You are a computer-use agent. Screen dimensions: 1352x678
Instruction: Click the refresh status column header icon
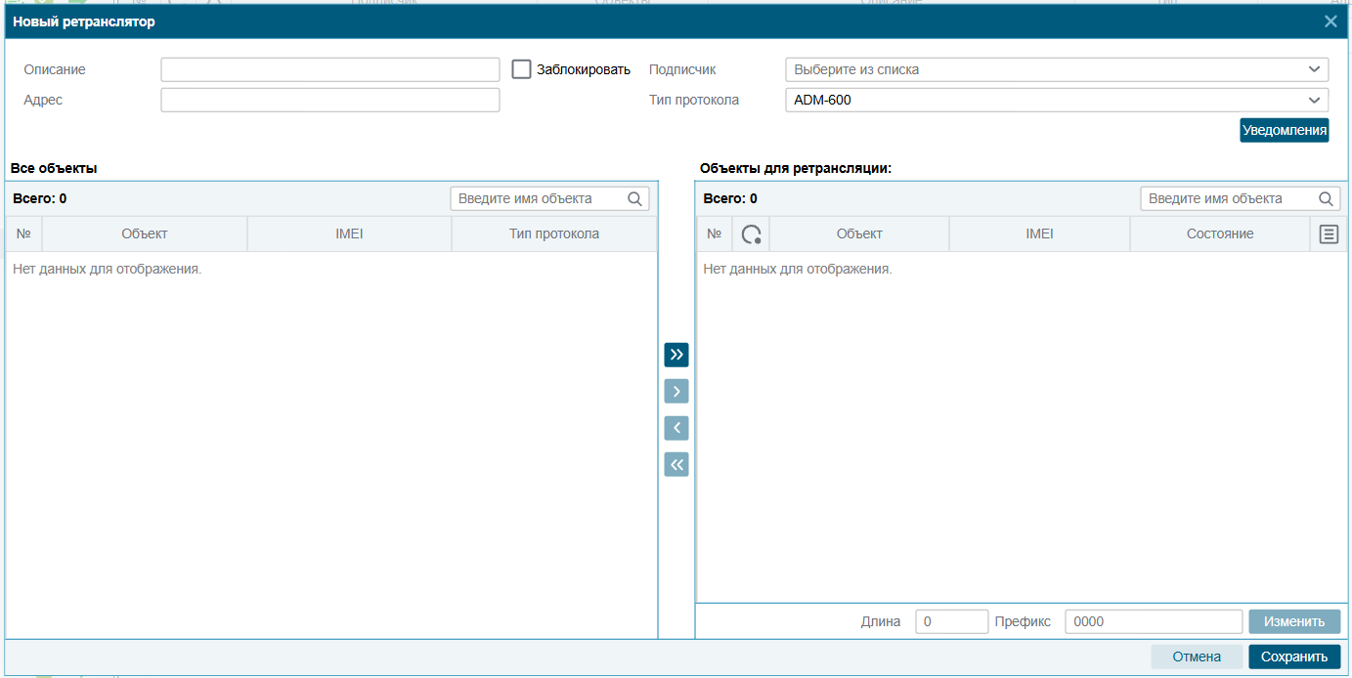tap(751, 233)
